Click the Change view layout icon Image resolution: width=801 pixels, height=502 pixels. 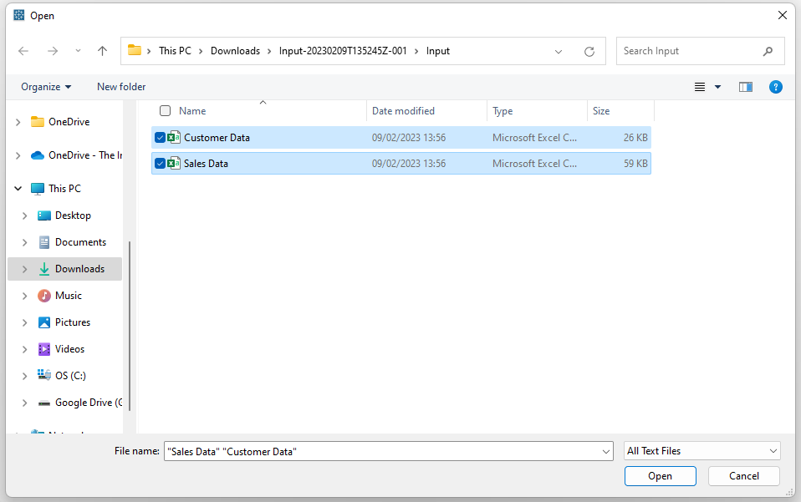pos(700,87)
